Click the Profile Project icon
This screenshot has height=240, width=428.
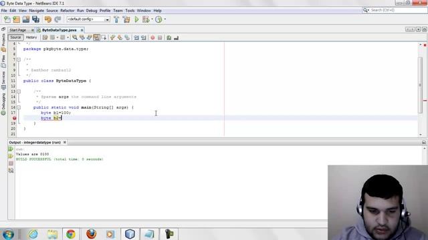pyautogui.click(x=158, y=19)
